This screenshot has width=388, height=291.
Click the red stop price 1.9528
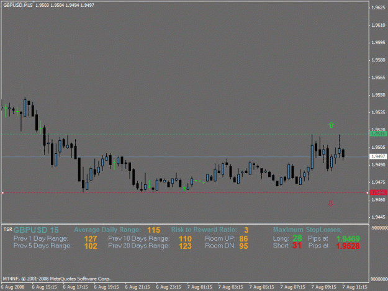pos(348,246)
